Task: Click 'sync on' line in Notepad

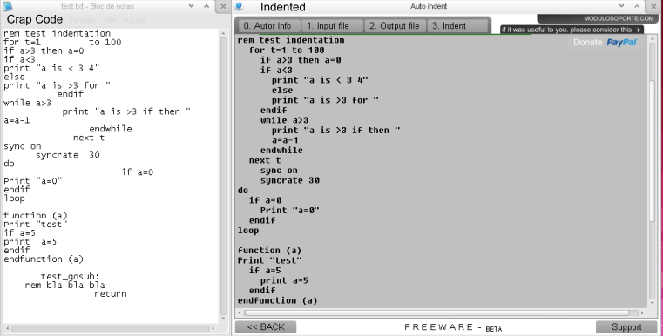Action: [x=23, y=146]
